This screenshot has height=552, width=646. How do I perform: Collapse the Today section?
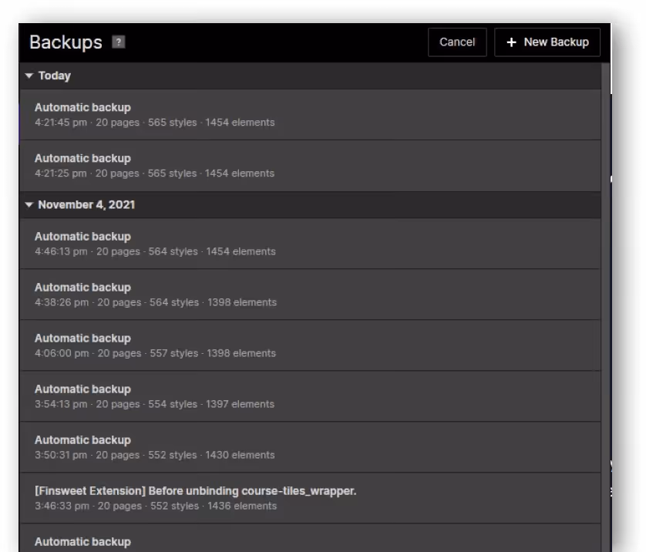point(29,76)
